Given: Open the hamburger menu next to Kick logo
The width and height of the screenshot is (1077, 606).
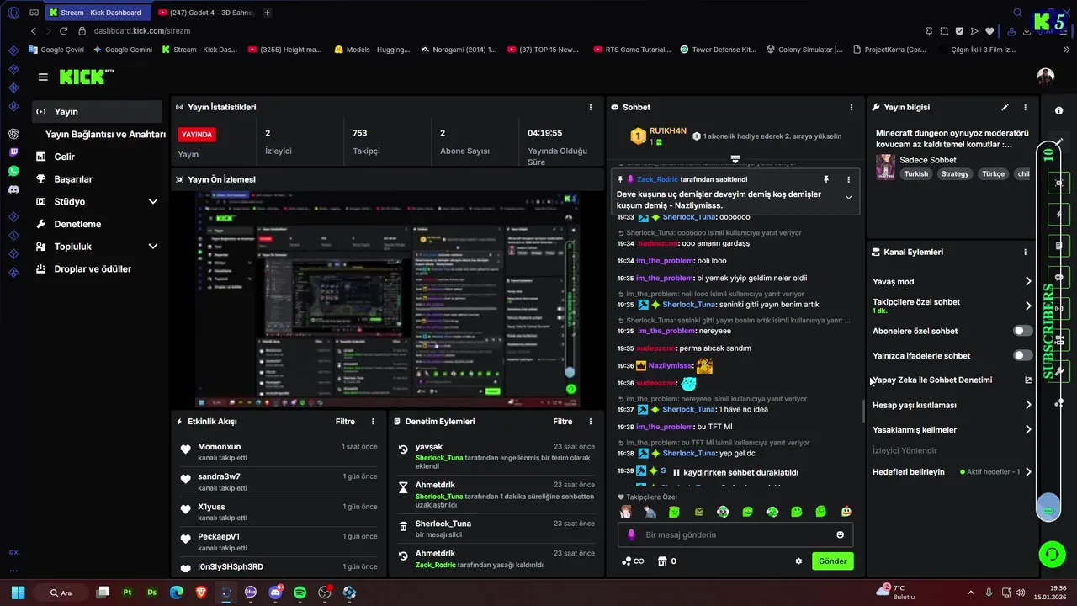Looking at the screenshot, I should [x=43, y=77].
